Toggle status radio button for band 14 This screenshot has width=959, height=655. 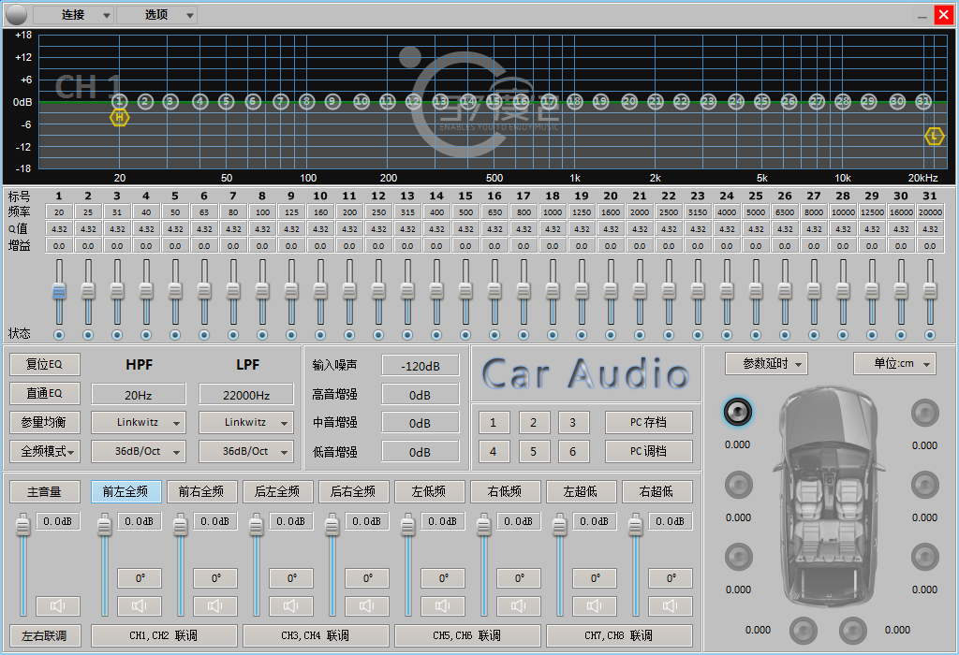pos(436,335)
